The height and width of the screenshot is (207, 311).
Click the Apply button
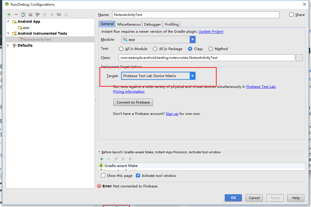coord(275,198)
